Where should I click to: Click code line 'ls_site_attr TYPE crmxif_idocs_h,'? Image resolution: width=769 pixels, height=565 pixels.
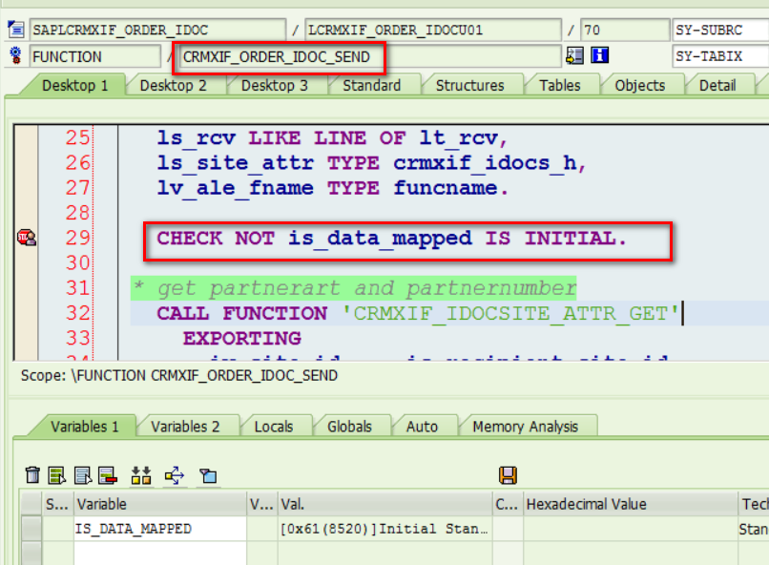[371, 163]
